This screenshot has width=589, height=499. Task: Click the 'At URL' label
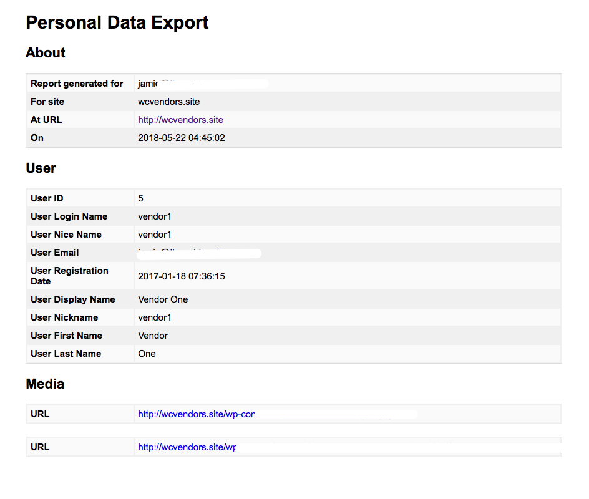(46, 120)
